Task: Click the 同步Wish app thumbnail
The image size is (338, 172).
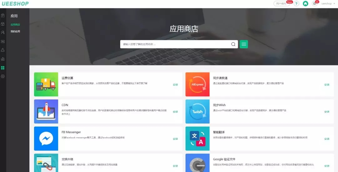Action: click(x=197, y=112)
